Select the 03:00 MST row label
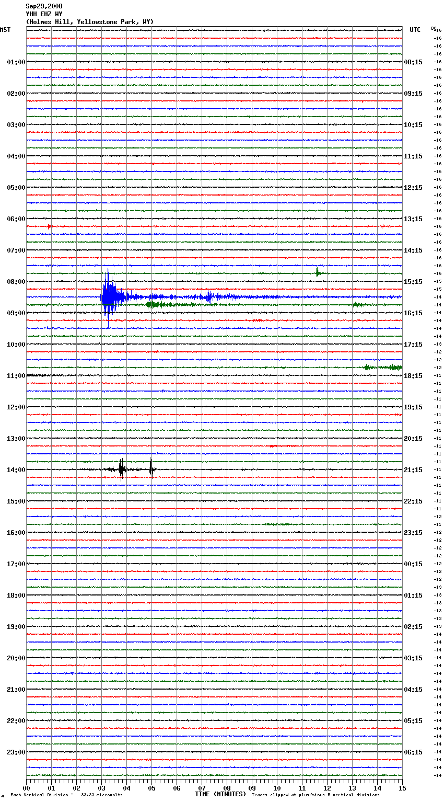The width and height of the screenshot is (444, 802). click(x=16, y=125)
